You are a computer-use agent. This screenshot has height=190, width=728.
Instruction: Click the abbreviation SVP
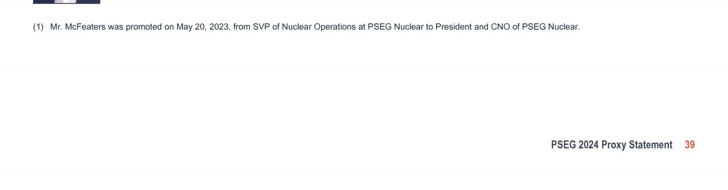point(261,27)
